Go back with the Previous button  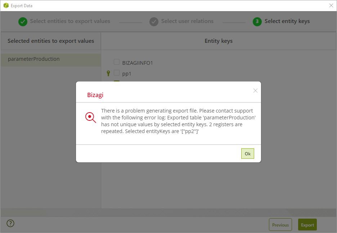point(280,225)
